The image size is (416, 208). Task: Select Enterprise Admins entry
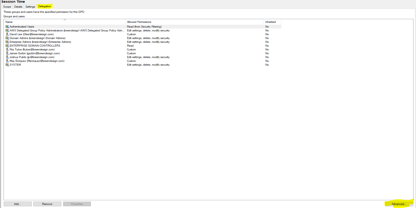point(40,42)
